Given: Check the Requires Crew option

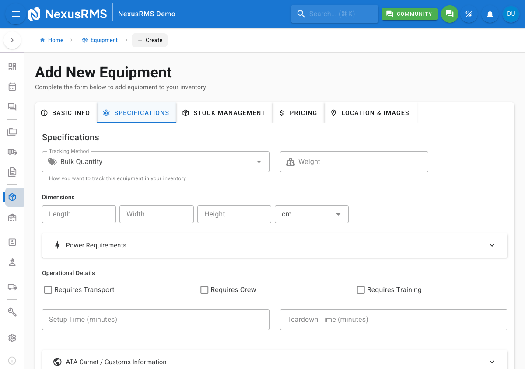Looking at the screenshot, I should 204,289.
